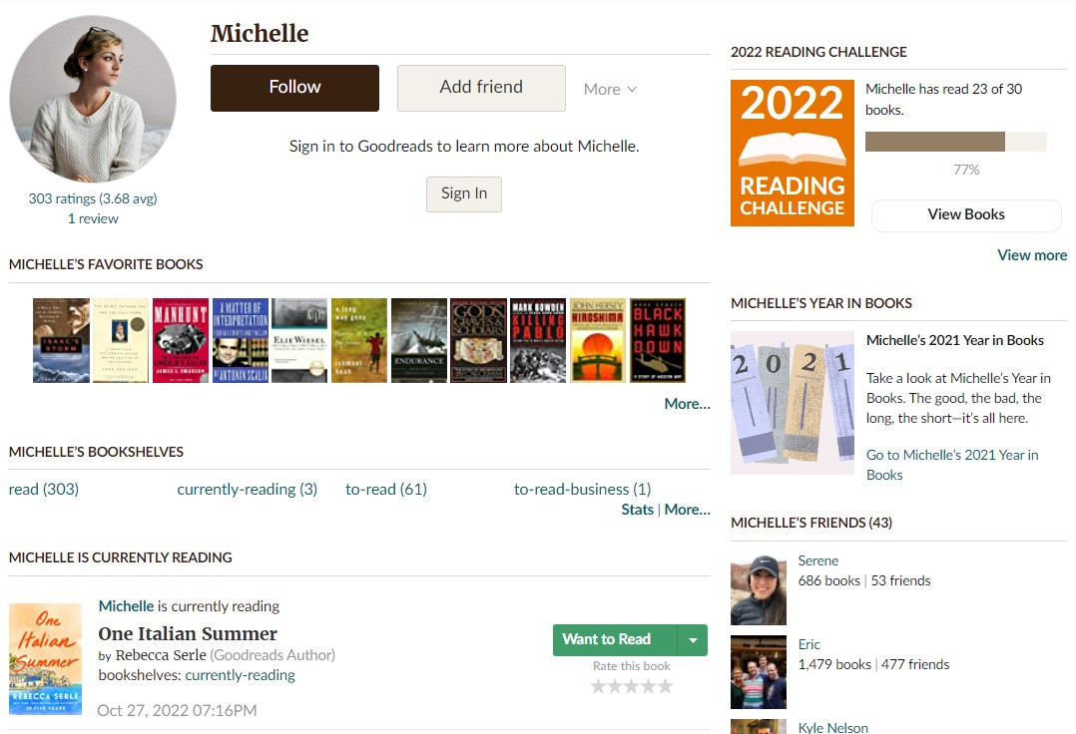Open One Italian Summer cover image

pos(45,659)
